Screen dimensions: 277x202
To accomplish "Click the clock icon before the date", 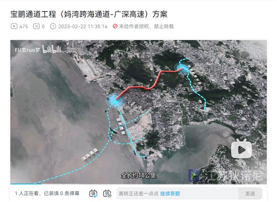I will pos(53,27).
